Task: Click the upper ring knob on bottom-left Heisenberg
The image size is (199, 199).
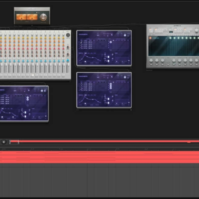Action: coord(28,98)
